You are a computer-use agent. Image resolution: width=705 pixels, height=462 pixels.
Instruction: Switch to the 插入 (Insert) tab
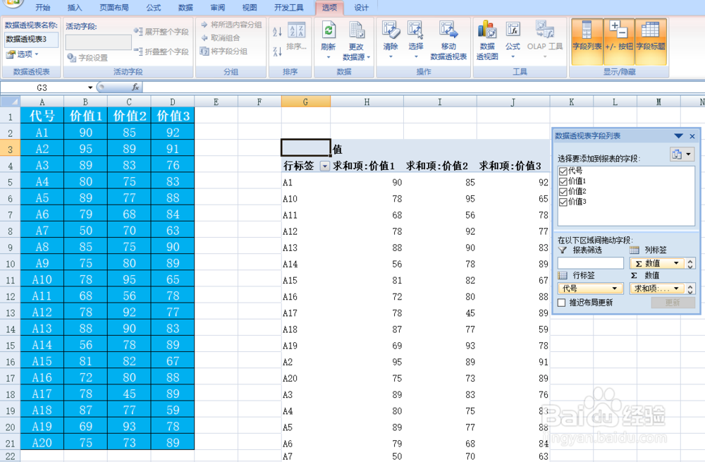pyautogui.click(x=75, y=8)
